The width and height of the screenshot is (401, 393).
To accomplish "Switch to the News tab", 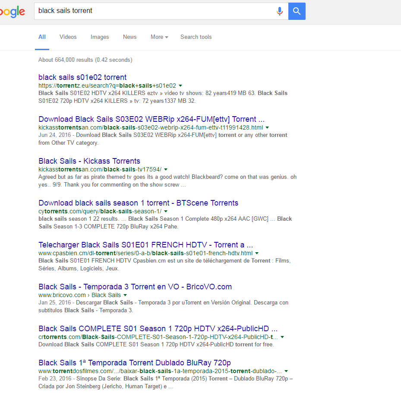I will 129,37.
